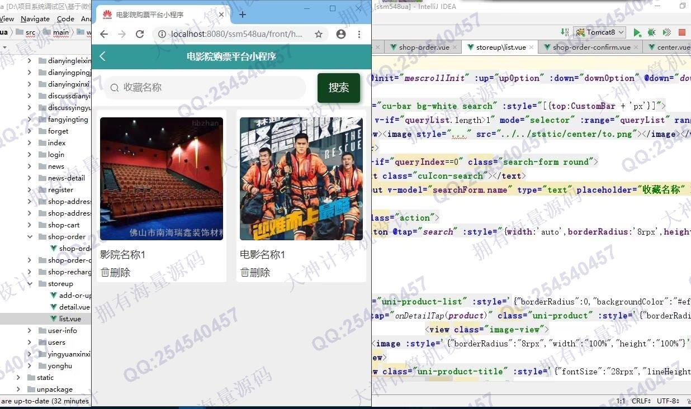
Task: Expand the index folder
Action: [30, 142]
